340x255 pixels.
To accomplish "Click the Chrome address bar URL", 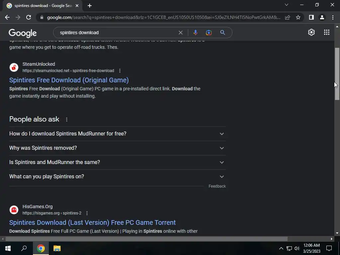I will [x=163, y=17].
